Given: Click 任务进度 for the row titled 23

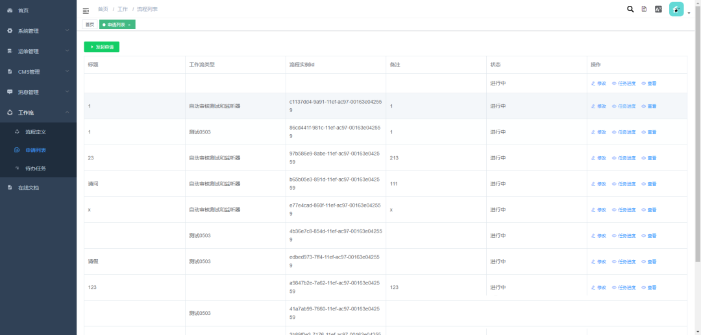Looking at the screenshot, I should pos(624,158).
